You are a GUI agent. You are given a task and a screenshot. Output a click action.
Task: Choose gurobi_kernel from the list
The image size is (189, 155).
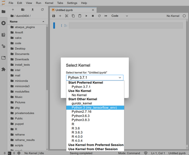click(95, 103)
